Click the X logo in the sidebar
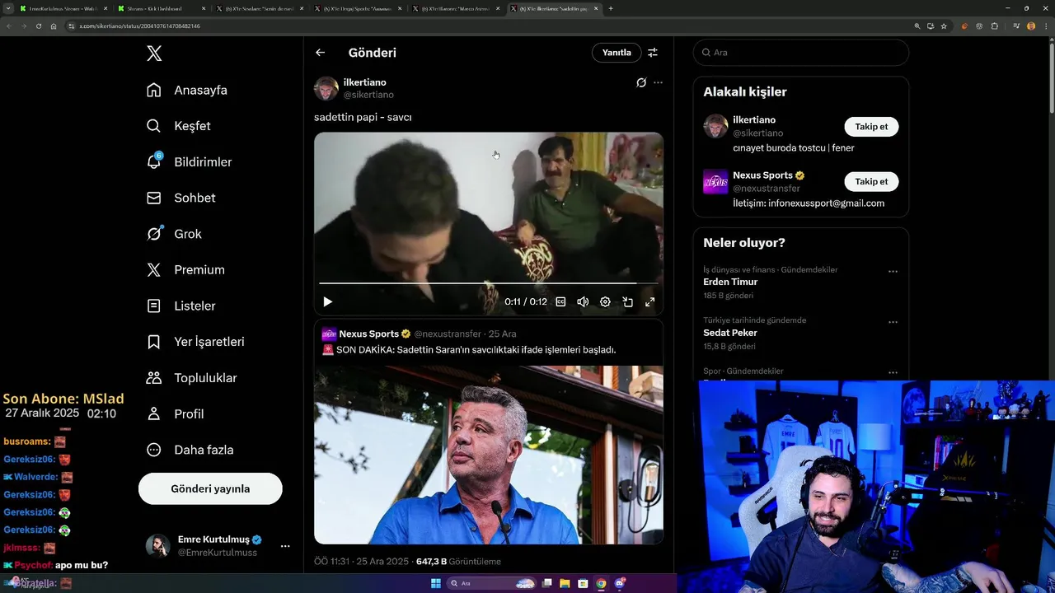The height and width of the screenshot is (593, 1055). (154, 54)
